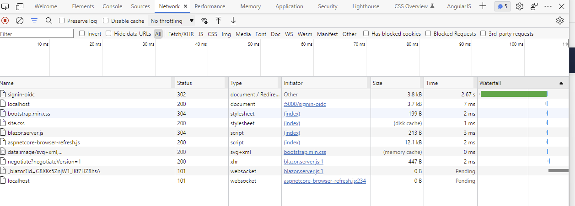
Task: Open the No throttling dropdown
Action: [x=172, y=21]
